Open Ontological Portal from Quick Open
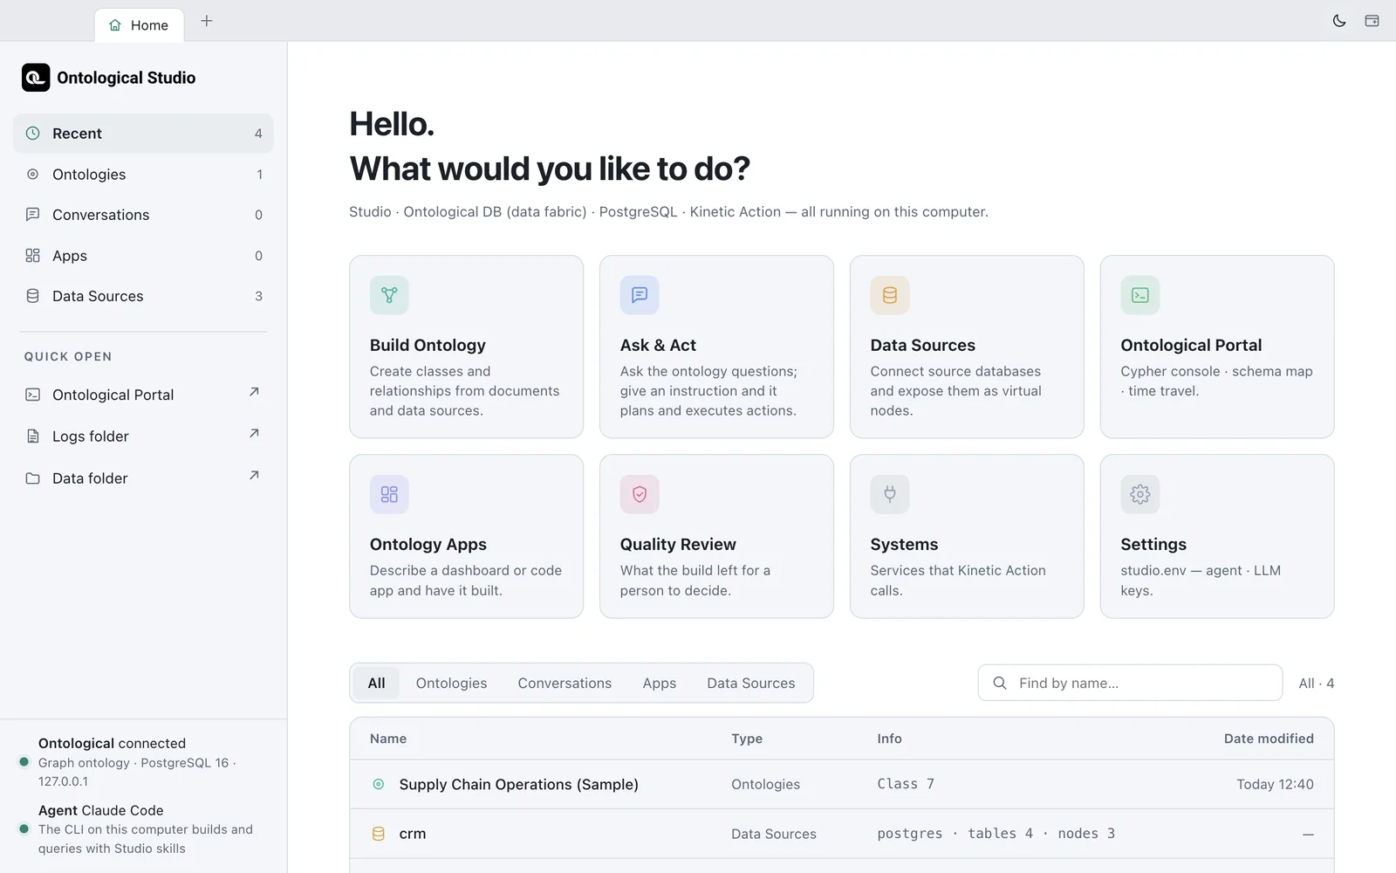The height and width of the screenshot is (873, 1396). point(143,395)
